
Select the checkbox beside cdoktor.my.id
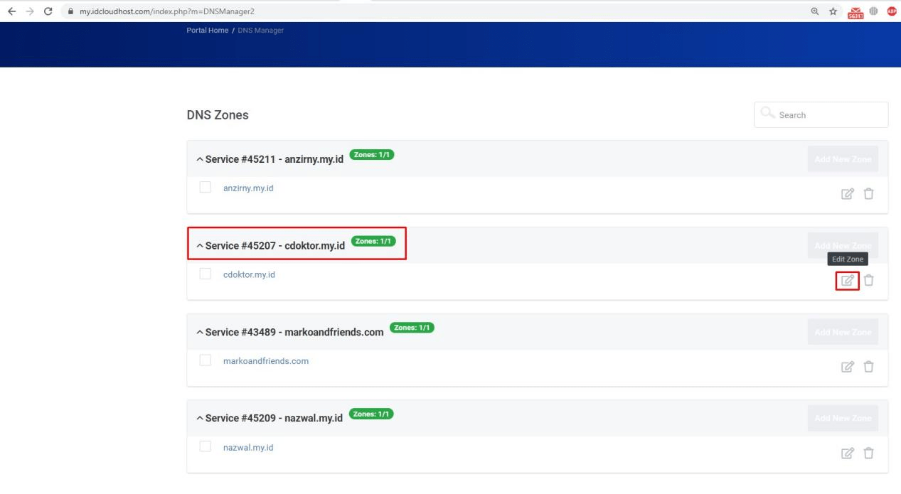tap(205, 273)
